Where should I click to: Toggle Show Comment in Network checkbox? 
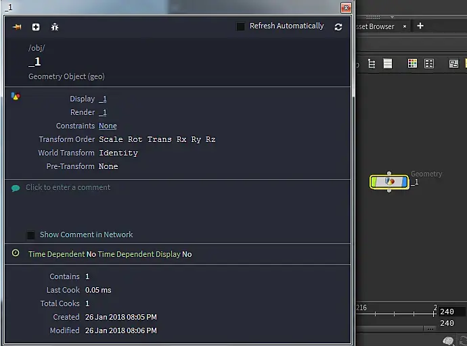(x=30, y=235)
